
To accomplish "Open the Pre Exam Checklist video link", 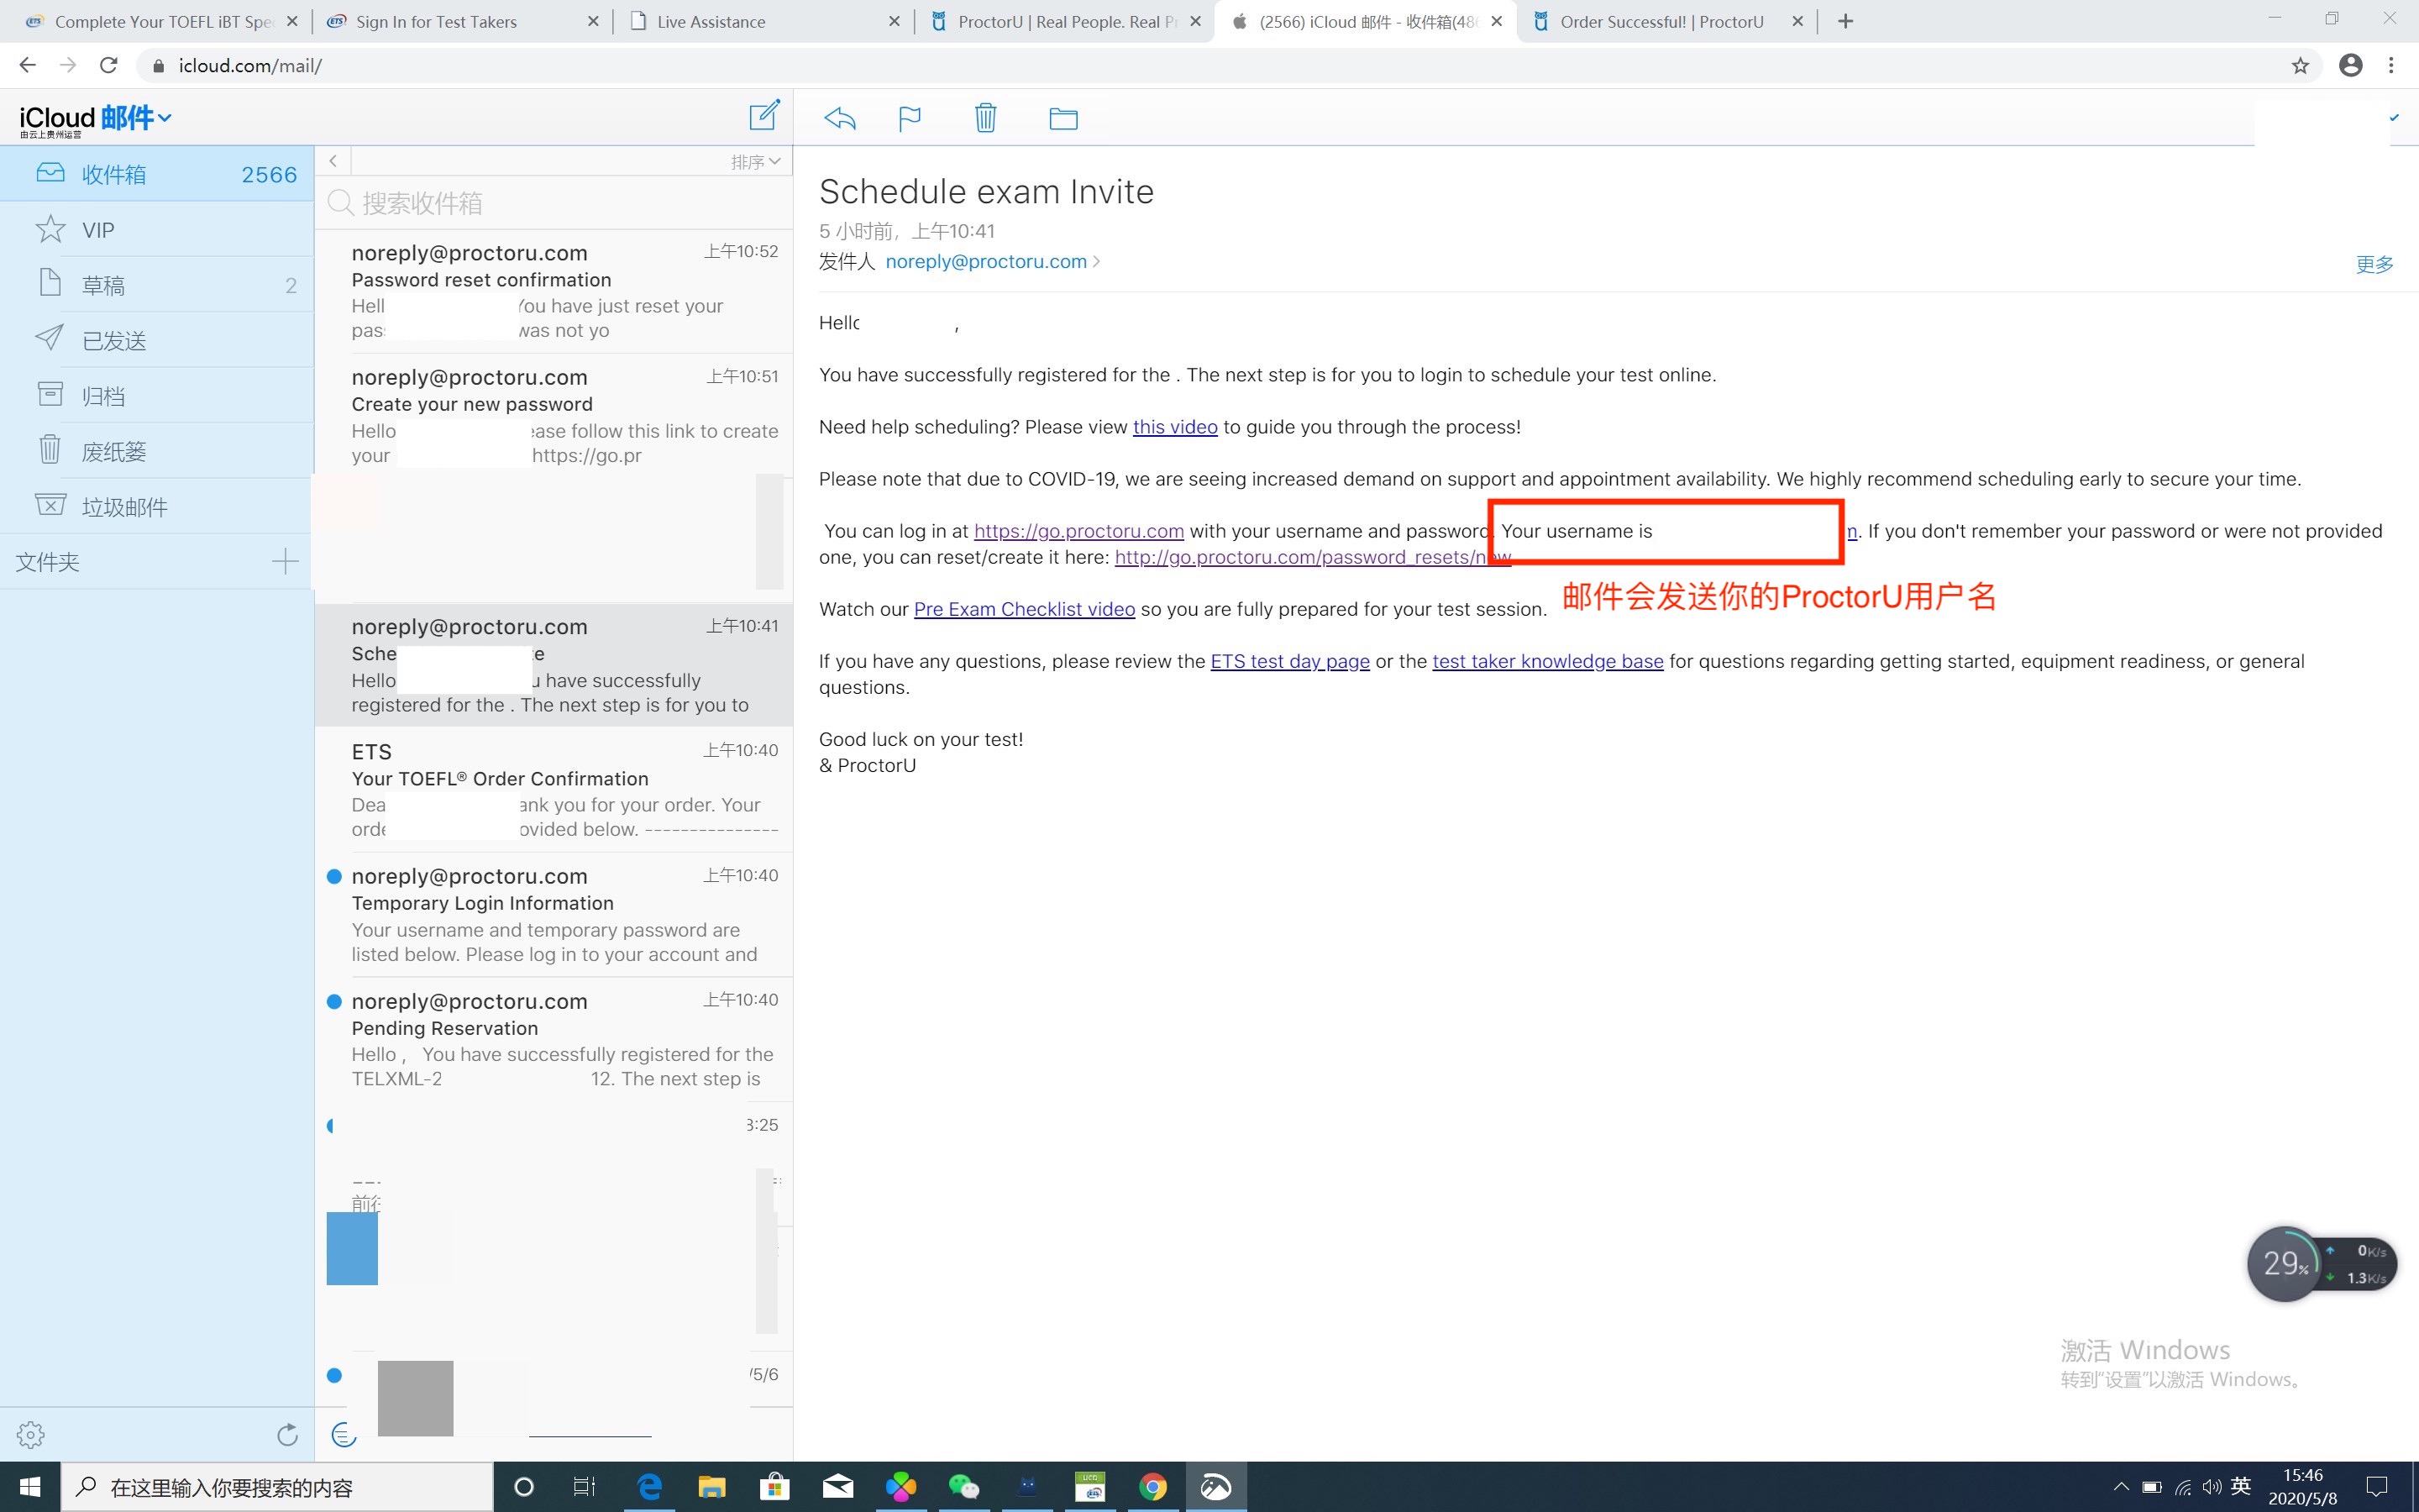I will 1024,609.
